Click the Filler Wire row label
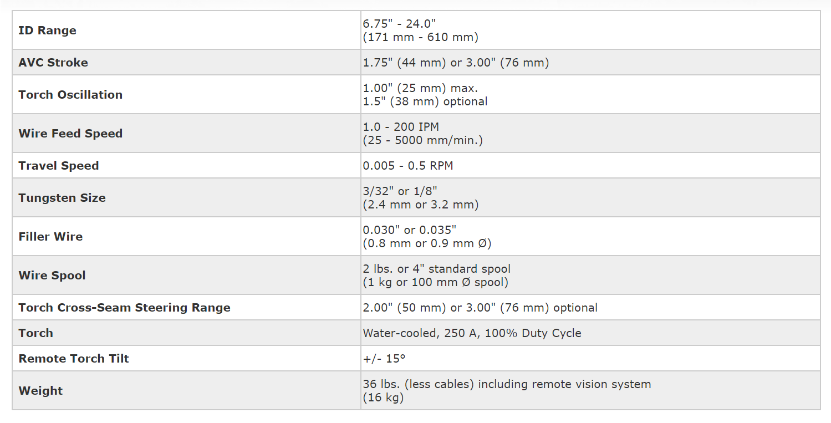 tap(50, 237)
